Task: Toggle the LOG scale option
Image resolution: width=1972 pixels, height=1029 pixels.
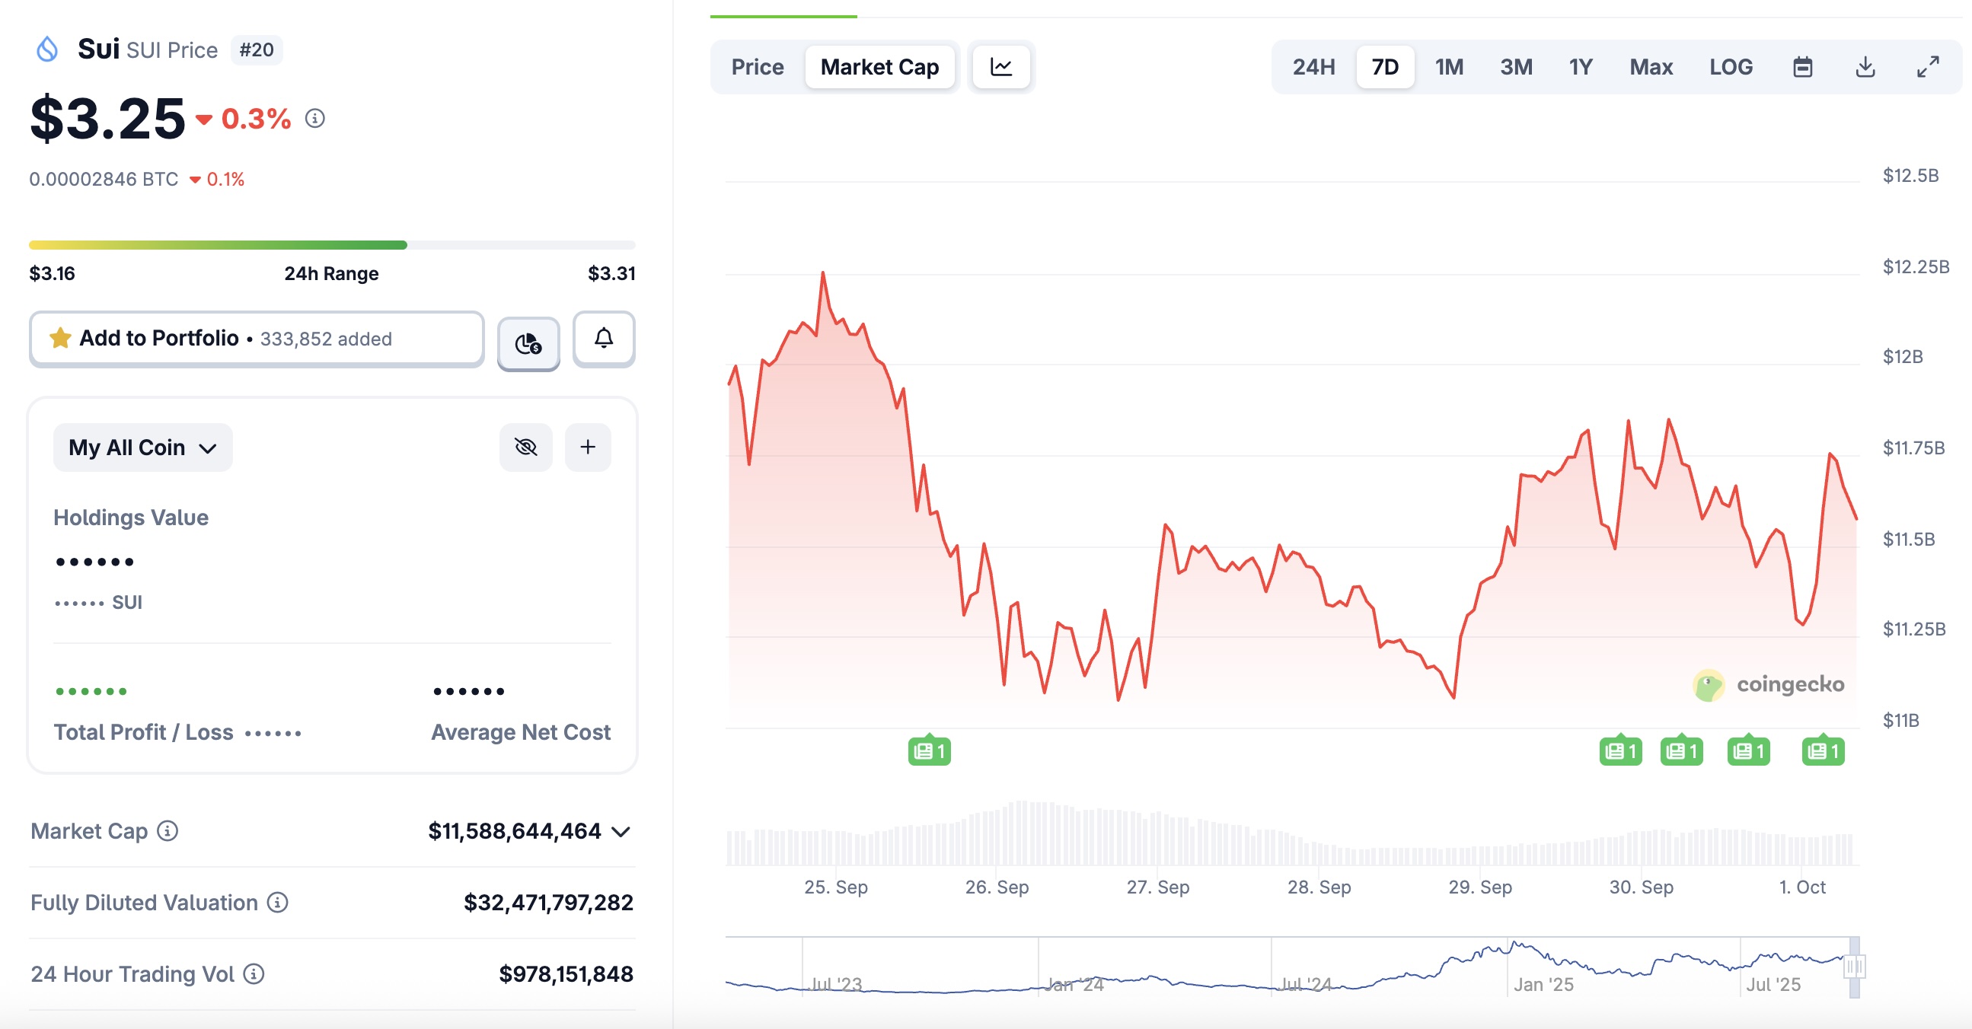Action: pos(1730,67)
